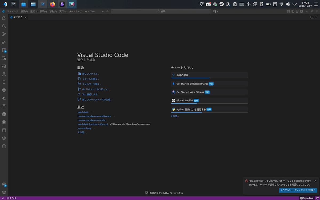This screenshot has width=320, height=200.
Task: Open Firefox from the taskbar
Action: pyautogui.click(x=53, y=4)
